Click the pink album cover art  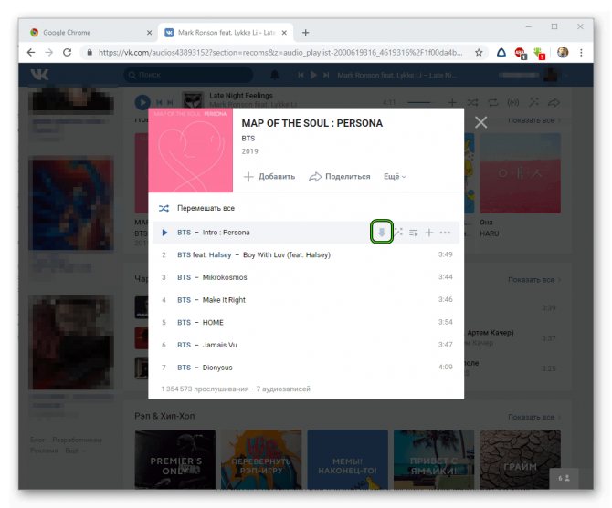(x=191, y=150)
